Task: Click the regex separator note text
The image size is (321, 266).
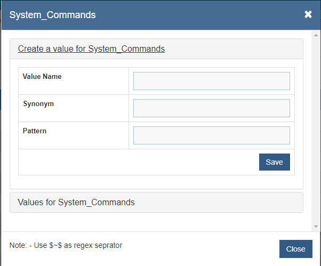Action: point(66,245)
